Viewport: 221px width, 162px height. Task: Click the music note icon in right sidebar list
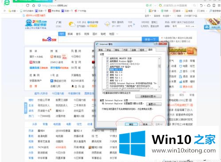(x=181, y=72)
